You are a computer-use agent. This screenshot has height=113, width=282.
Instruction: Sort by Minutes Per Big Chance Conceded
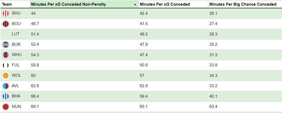(x=243, y=4)
